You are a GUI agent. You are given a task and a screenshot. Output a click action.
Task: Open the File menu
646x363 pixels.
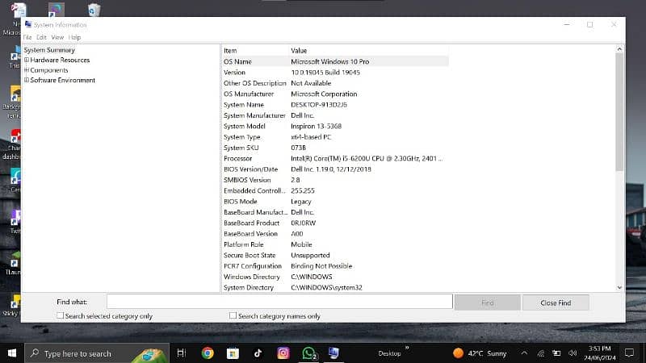click(27, 37)
